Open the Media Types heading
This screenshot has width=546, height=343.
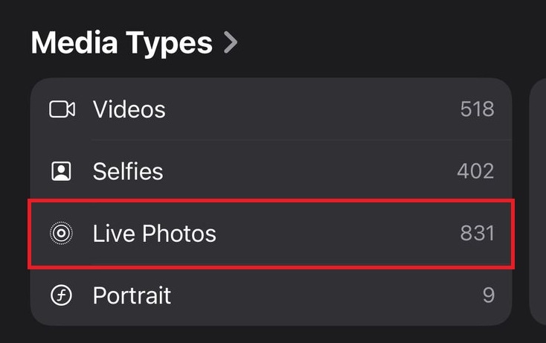tap(121, 43)
